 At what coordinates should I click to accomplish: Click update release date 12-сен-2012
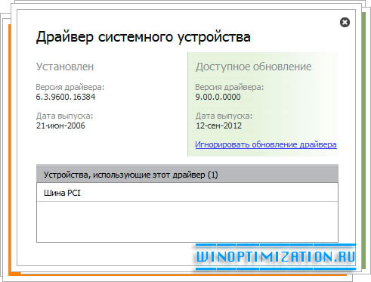(x=218, y=126)
